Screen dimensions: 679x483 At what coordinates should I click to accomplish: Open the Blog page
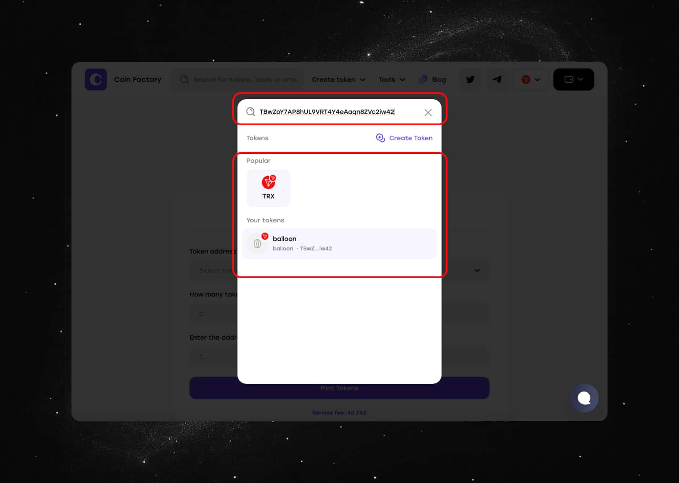[432, 80]
